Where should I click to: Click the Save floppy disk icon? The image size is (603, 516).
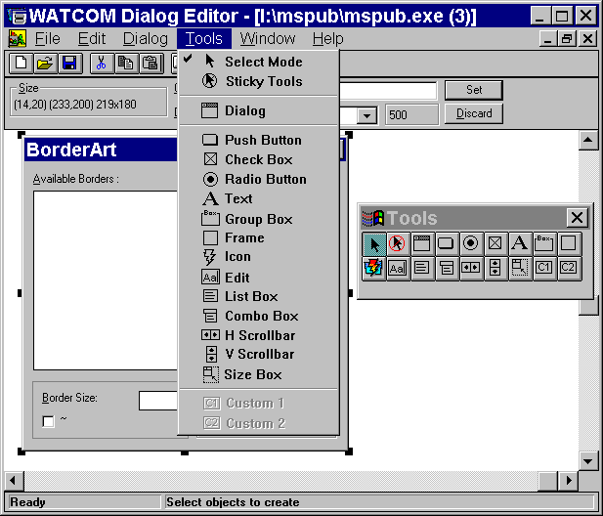click(68, 63)
